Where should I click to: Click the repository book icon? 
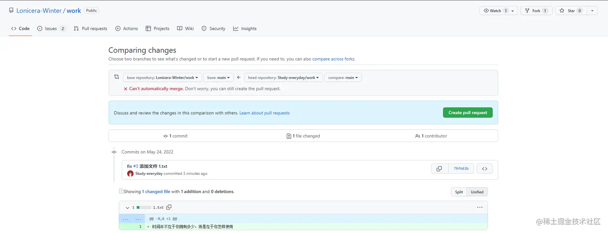[x=11, y=10]
